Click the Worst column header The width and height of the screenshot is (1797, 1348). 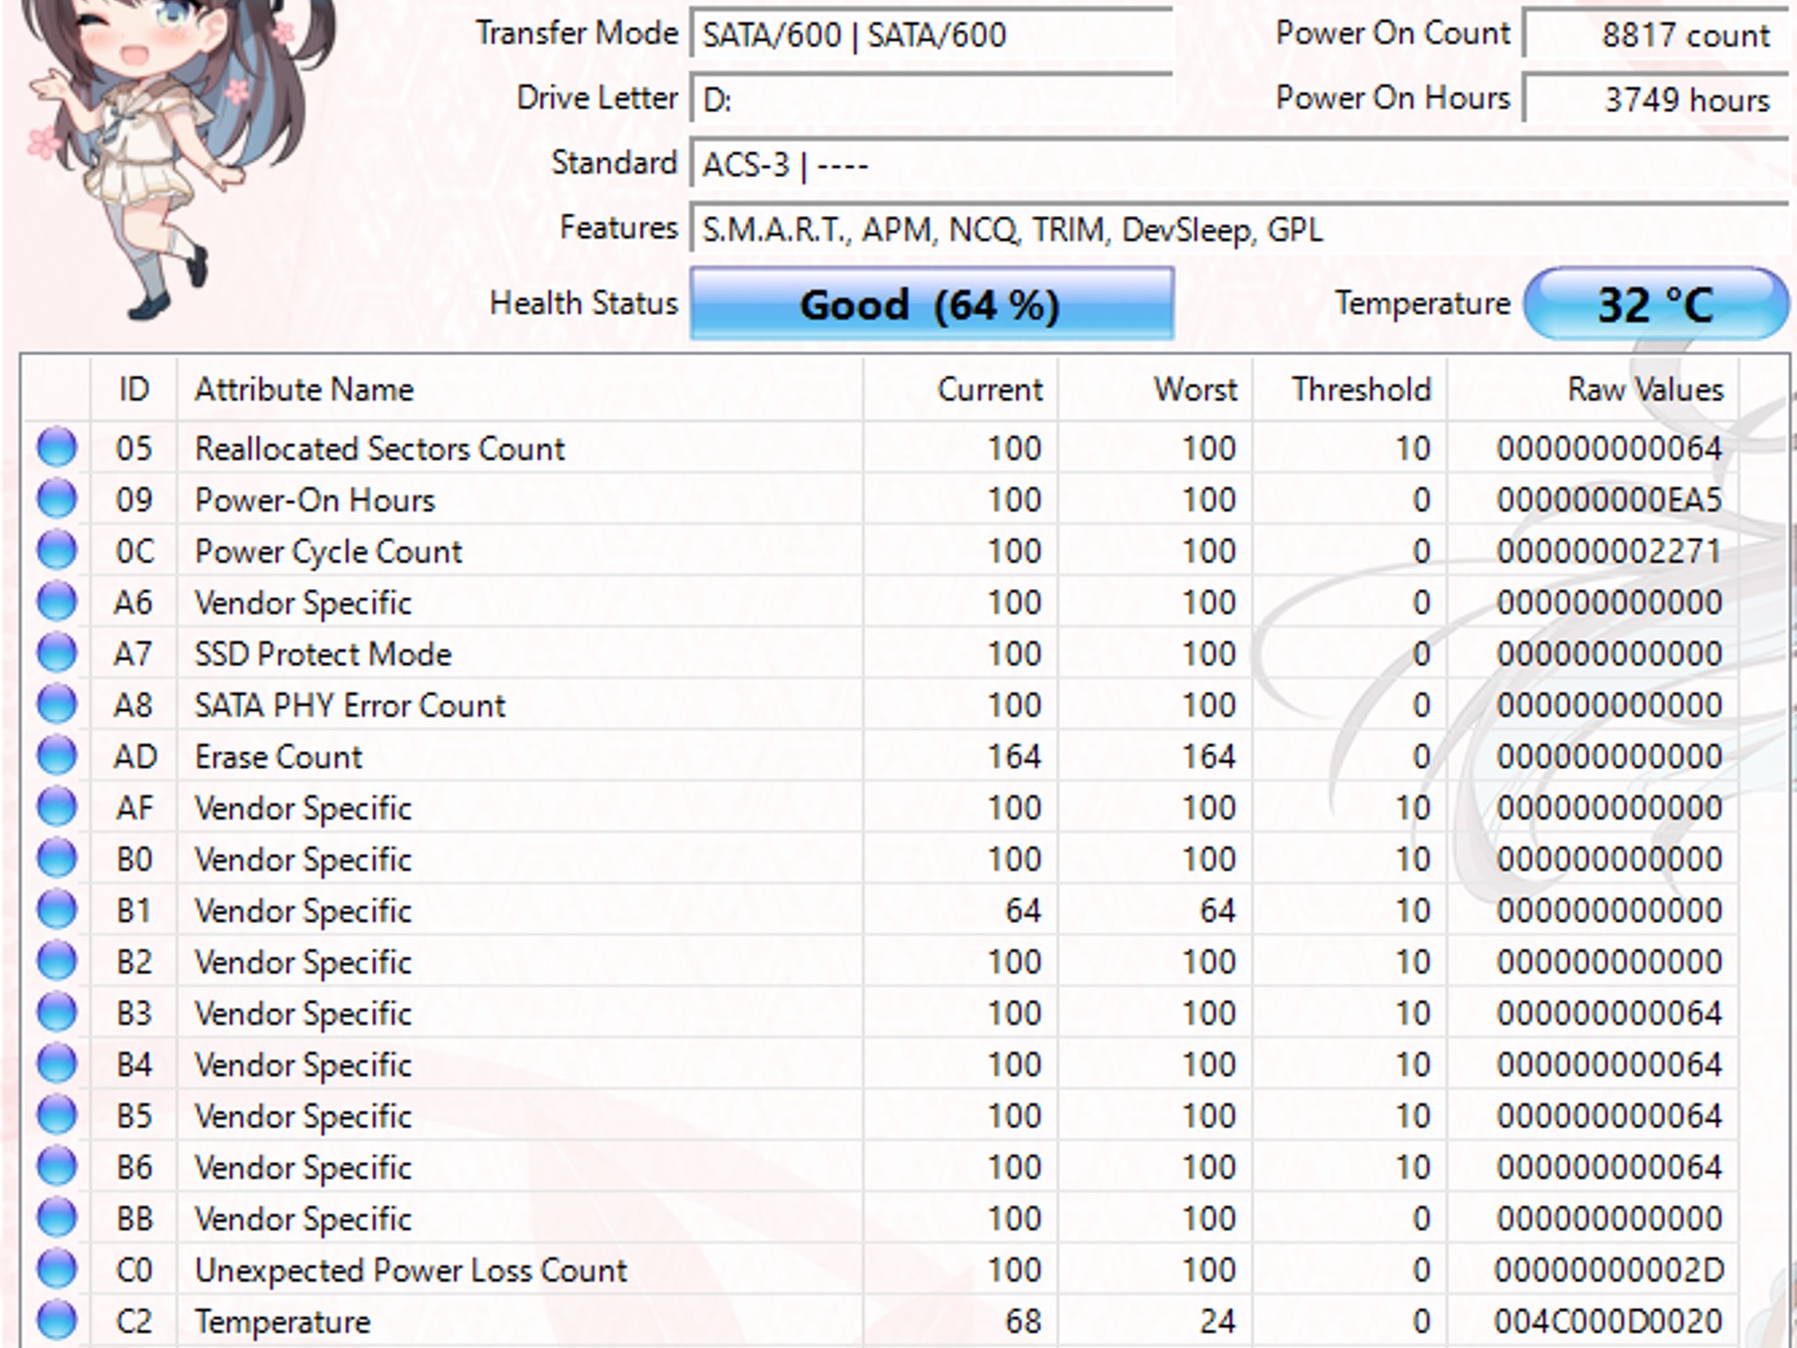tap(1156, 389)
